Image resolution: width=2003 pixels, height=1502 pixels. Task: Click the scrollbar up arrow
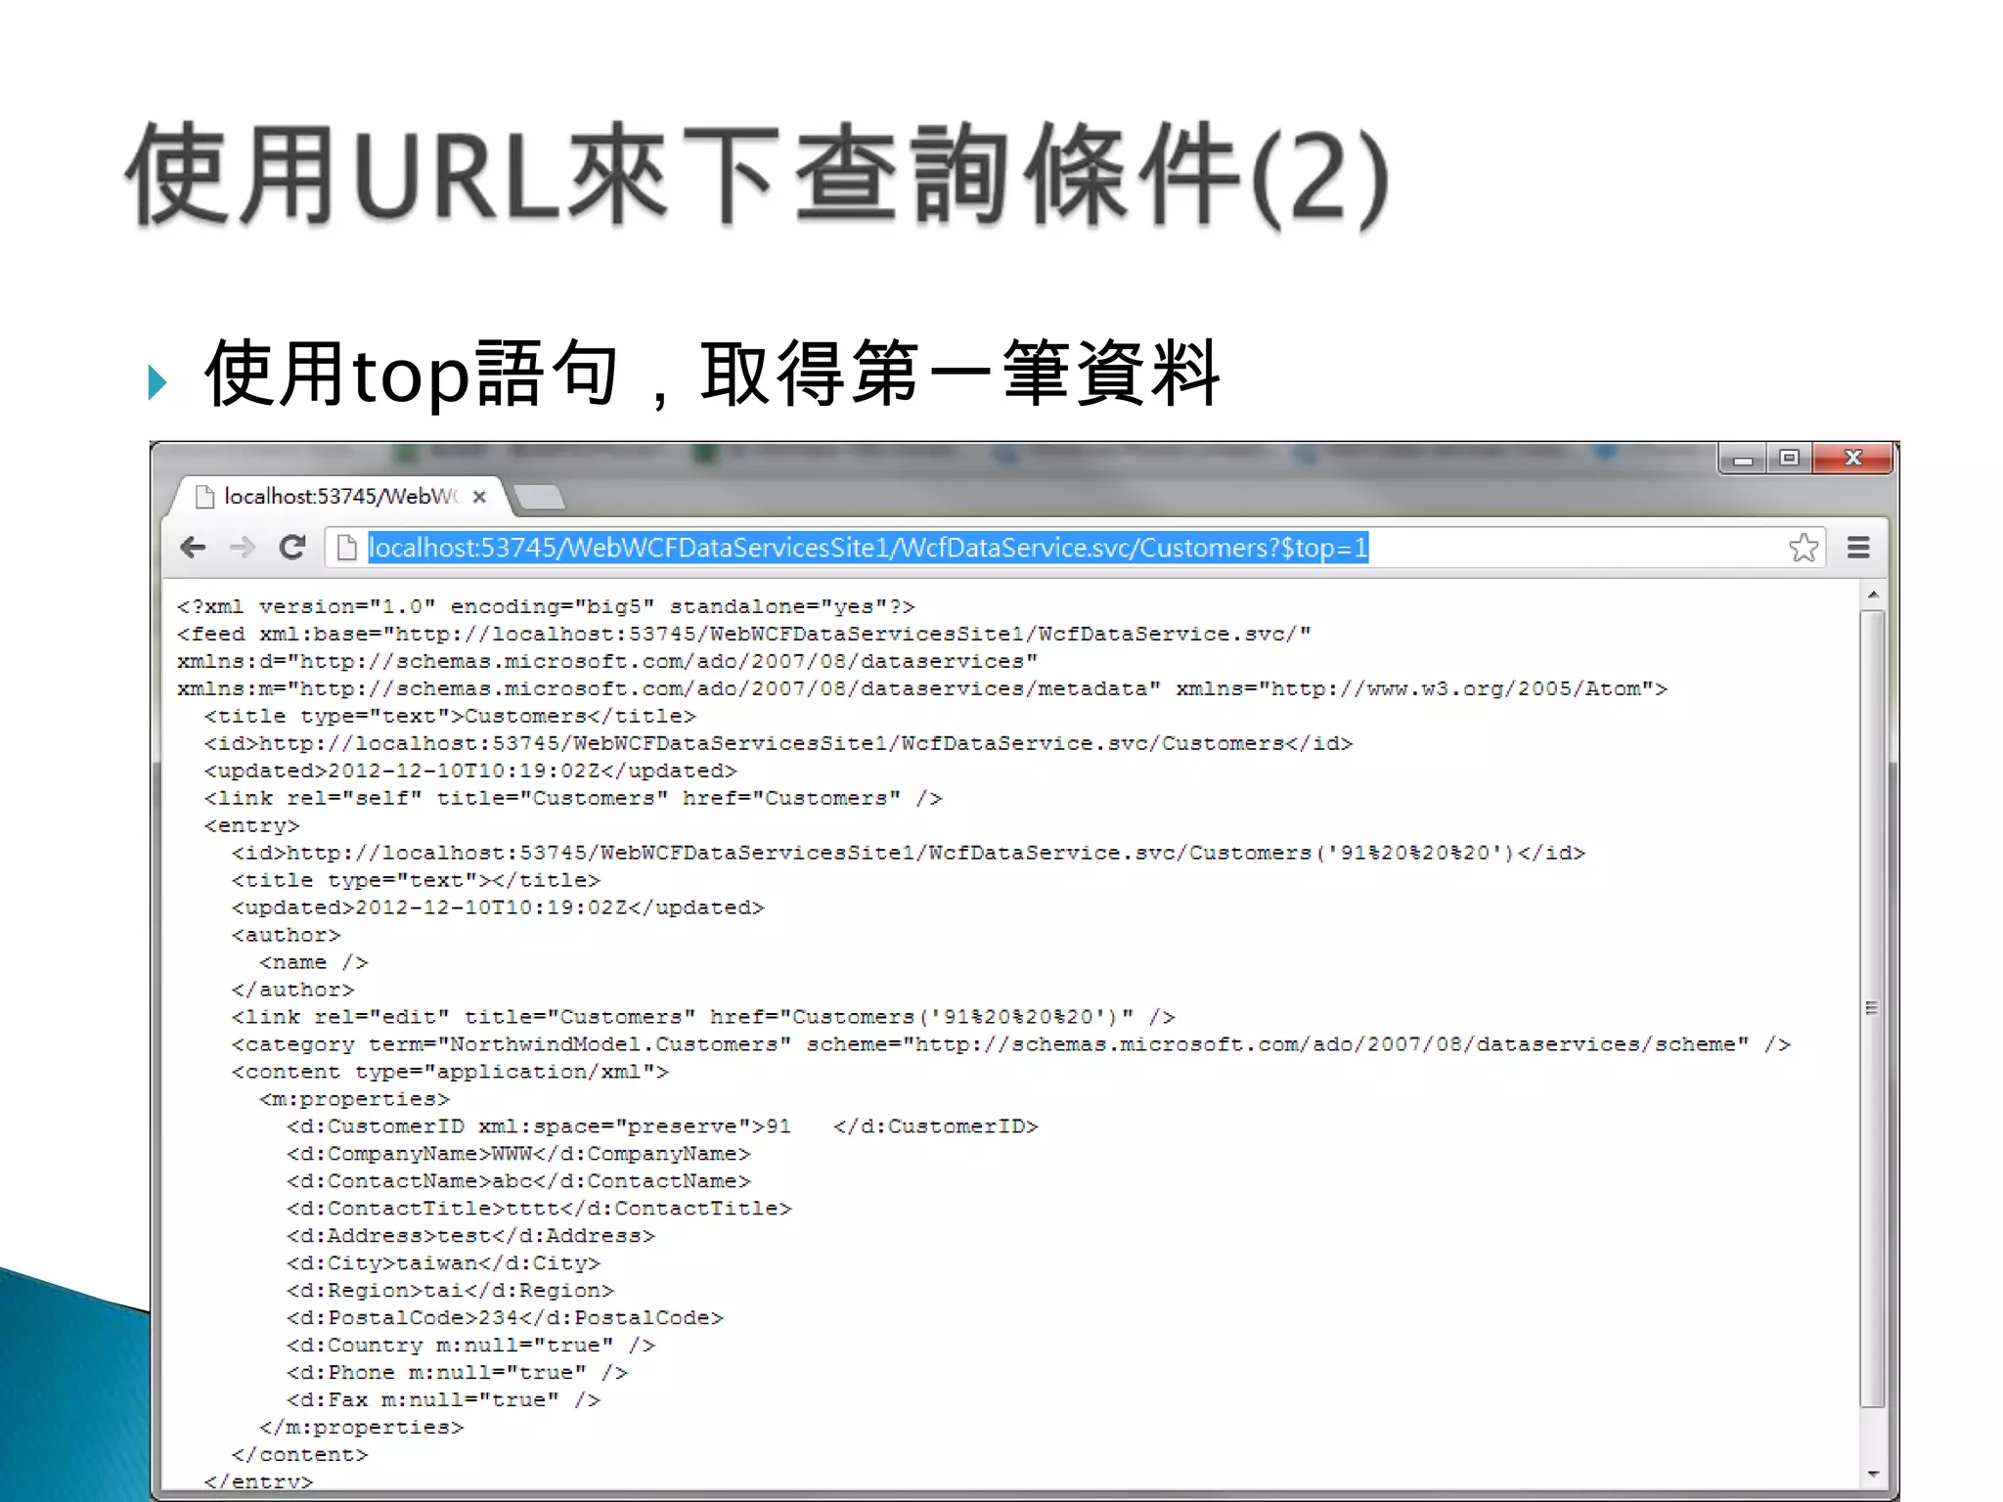coord(1873,595)
